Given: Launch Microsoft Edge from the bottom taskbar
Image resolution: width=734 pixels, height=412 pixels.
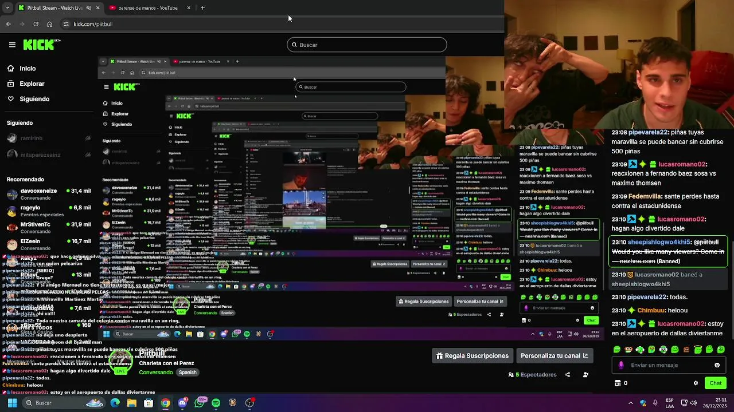Looking at the screenshot, I should pos(115,403).
